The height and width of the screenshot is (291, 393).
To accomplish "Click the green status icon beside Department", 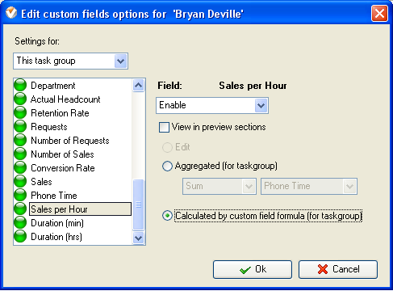I will tap(20, 86).
